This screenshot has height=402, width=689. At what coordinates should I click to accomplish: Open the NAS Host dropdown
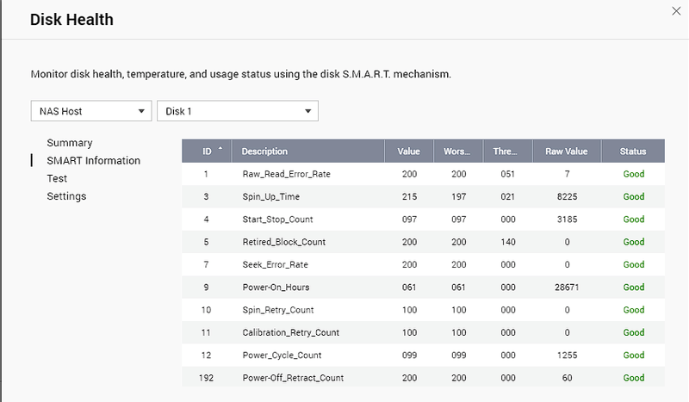click(90, 111)
